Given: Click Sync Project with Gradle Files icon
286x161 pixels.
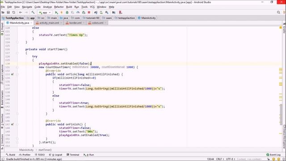Looking at the screenshot, I should click(x=96, y=13).
